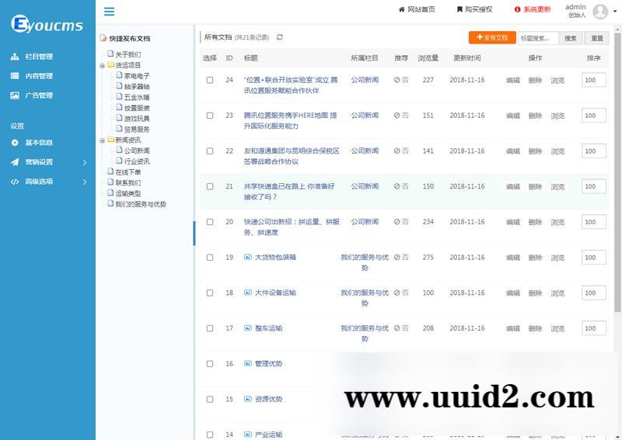Viewport: 622px width, 440px height.
Task: Open 基本信息 settings
Action: point(32,143)
